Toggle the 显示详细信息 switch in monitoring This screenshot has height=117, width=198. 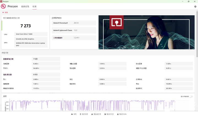191,96
